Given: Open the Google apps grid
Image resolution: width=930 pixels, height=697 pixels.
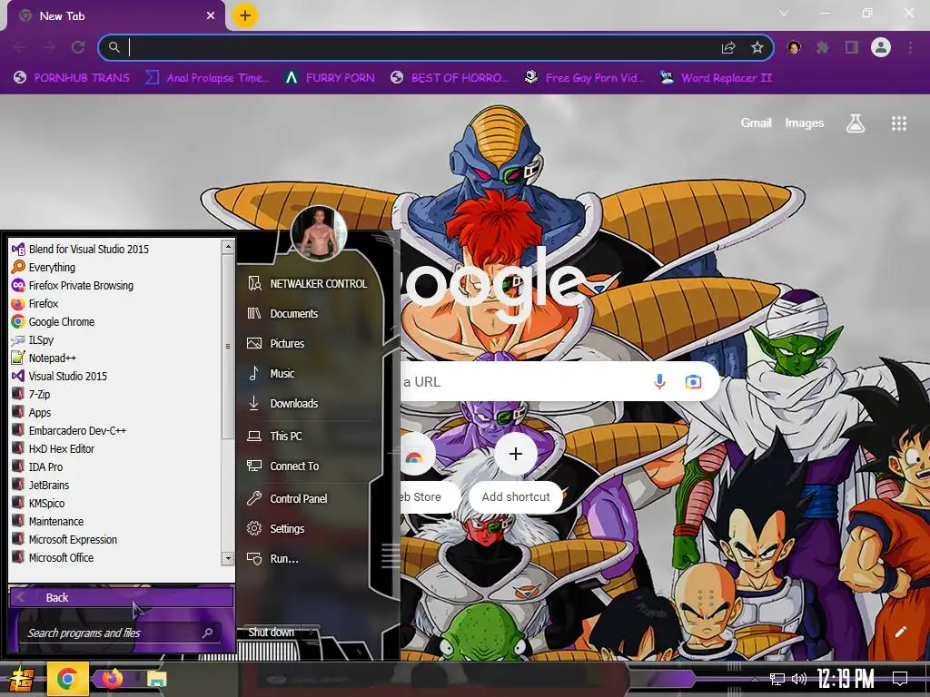Looking at the screenshot, I should click(899, 123).
